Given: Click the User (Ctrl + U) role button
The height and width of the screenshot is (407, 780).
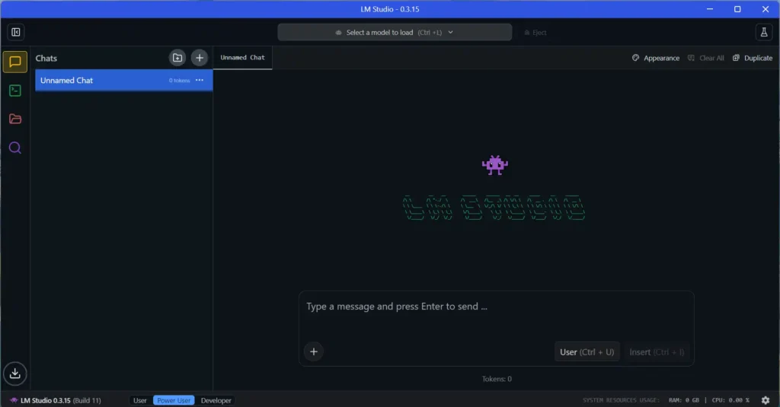Looking at the screenshot, I should click(x=587, y=351).
